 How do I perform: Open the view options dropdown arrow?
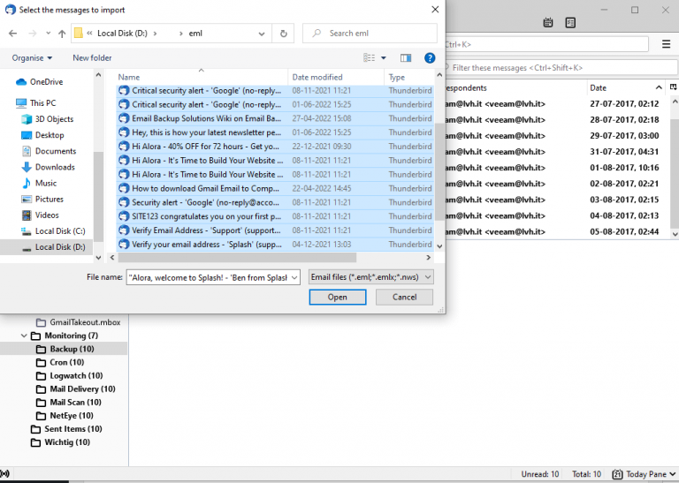[383, 58]
